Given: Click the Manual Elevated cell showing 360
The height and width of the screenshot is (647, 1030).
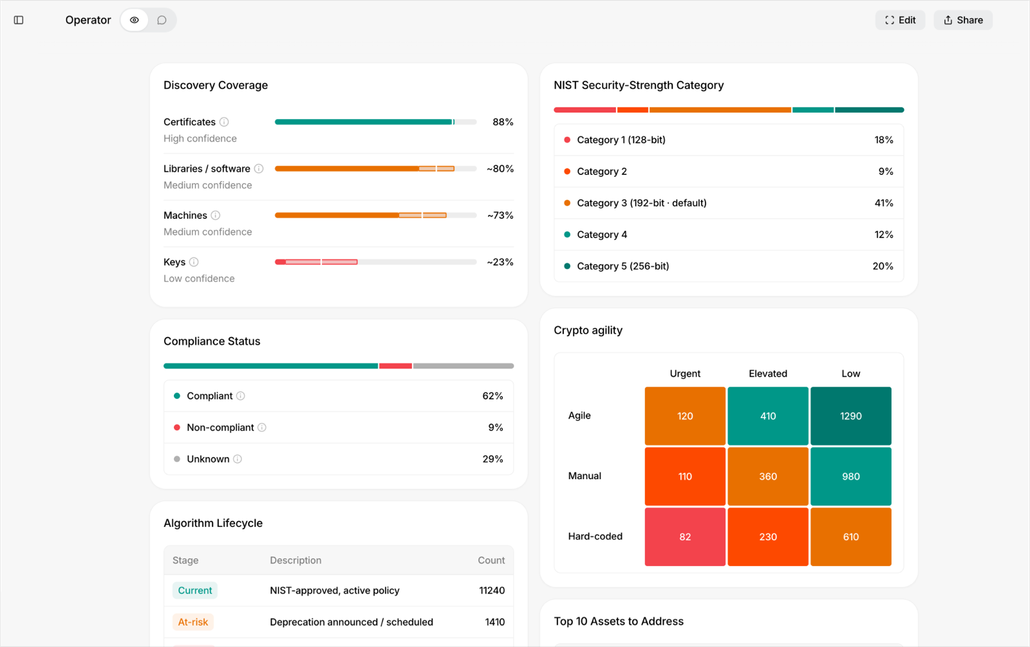Looking at the screenshot, I should 768,477.
